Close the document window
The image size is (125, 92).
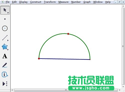click(123, 2)
